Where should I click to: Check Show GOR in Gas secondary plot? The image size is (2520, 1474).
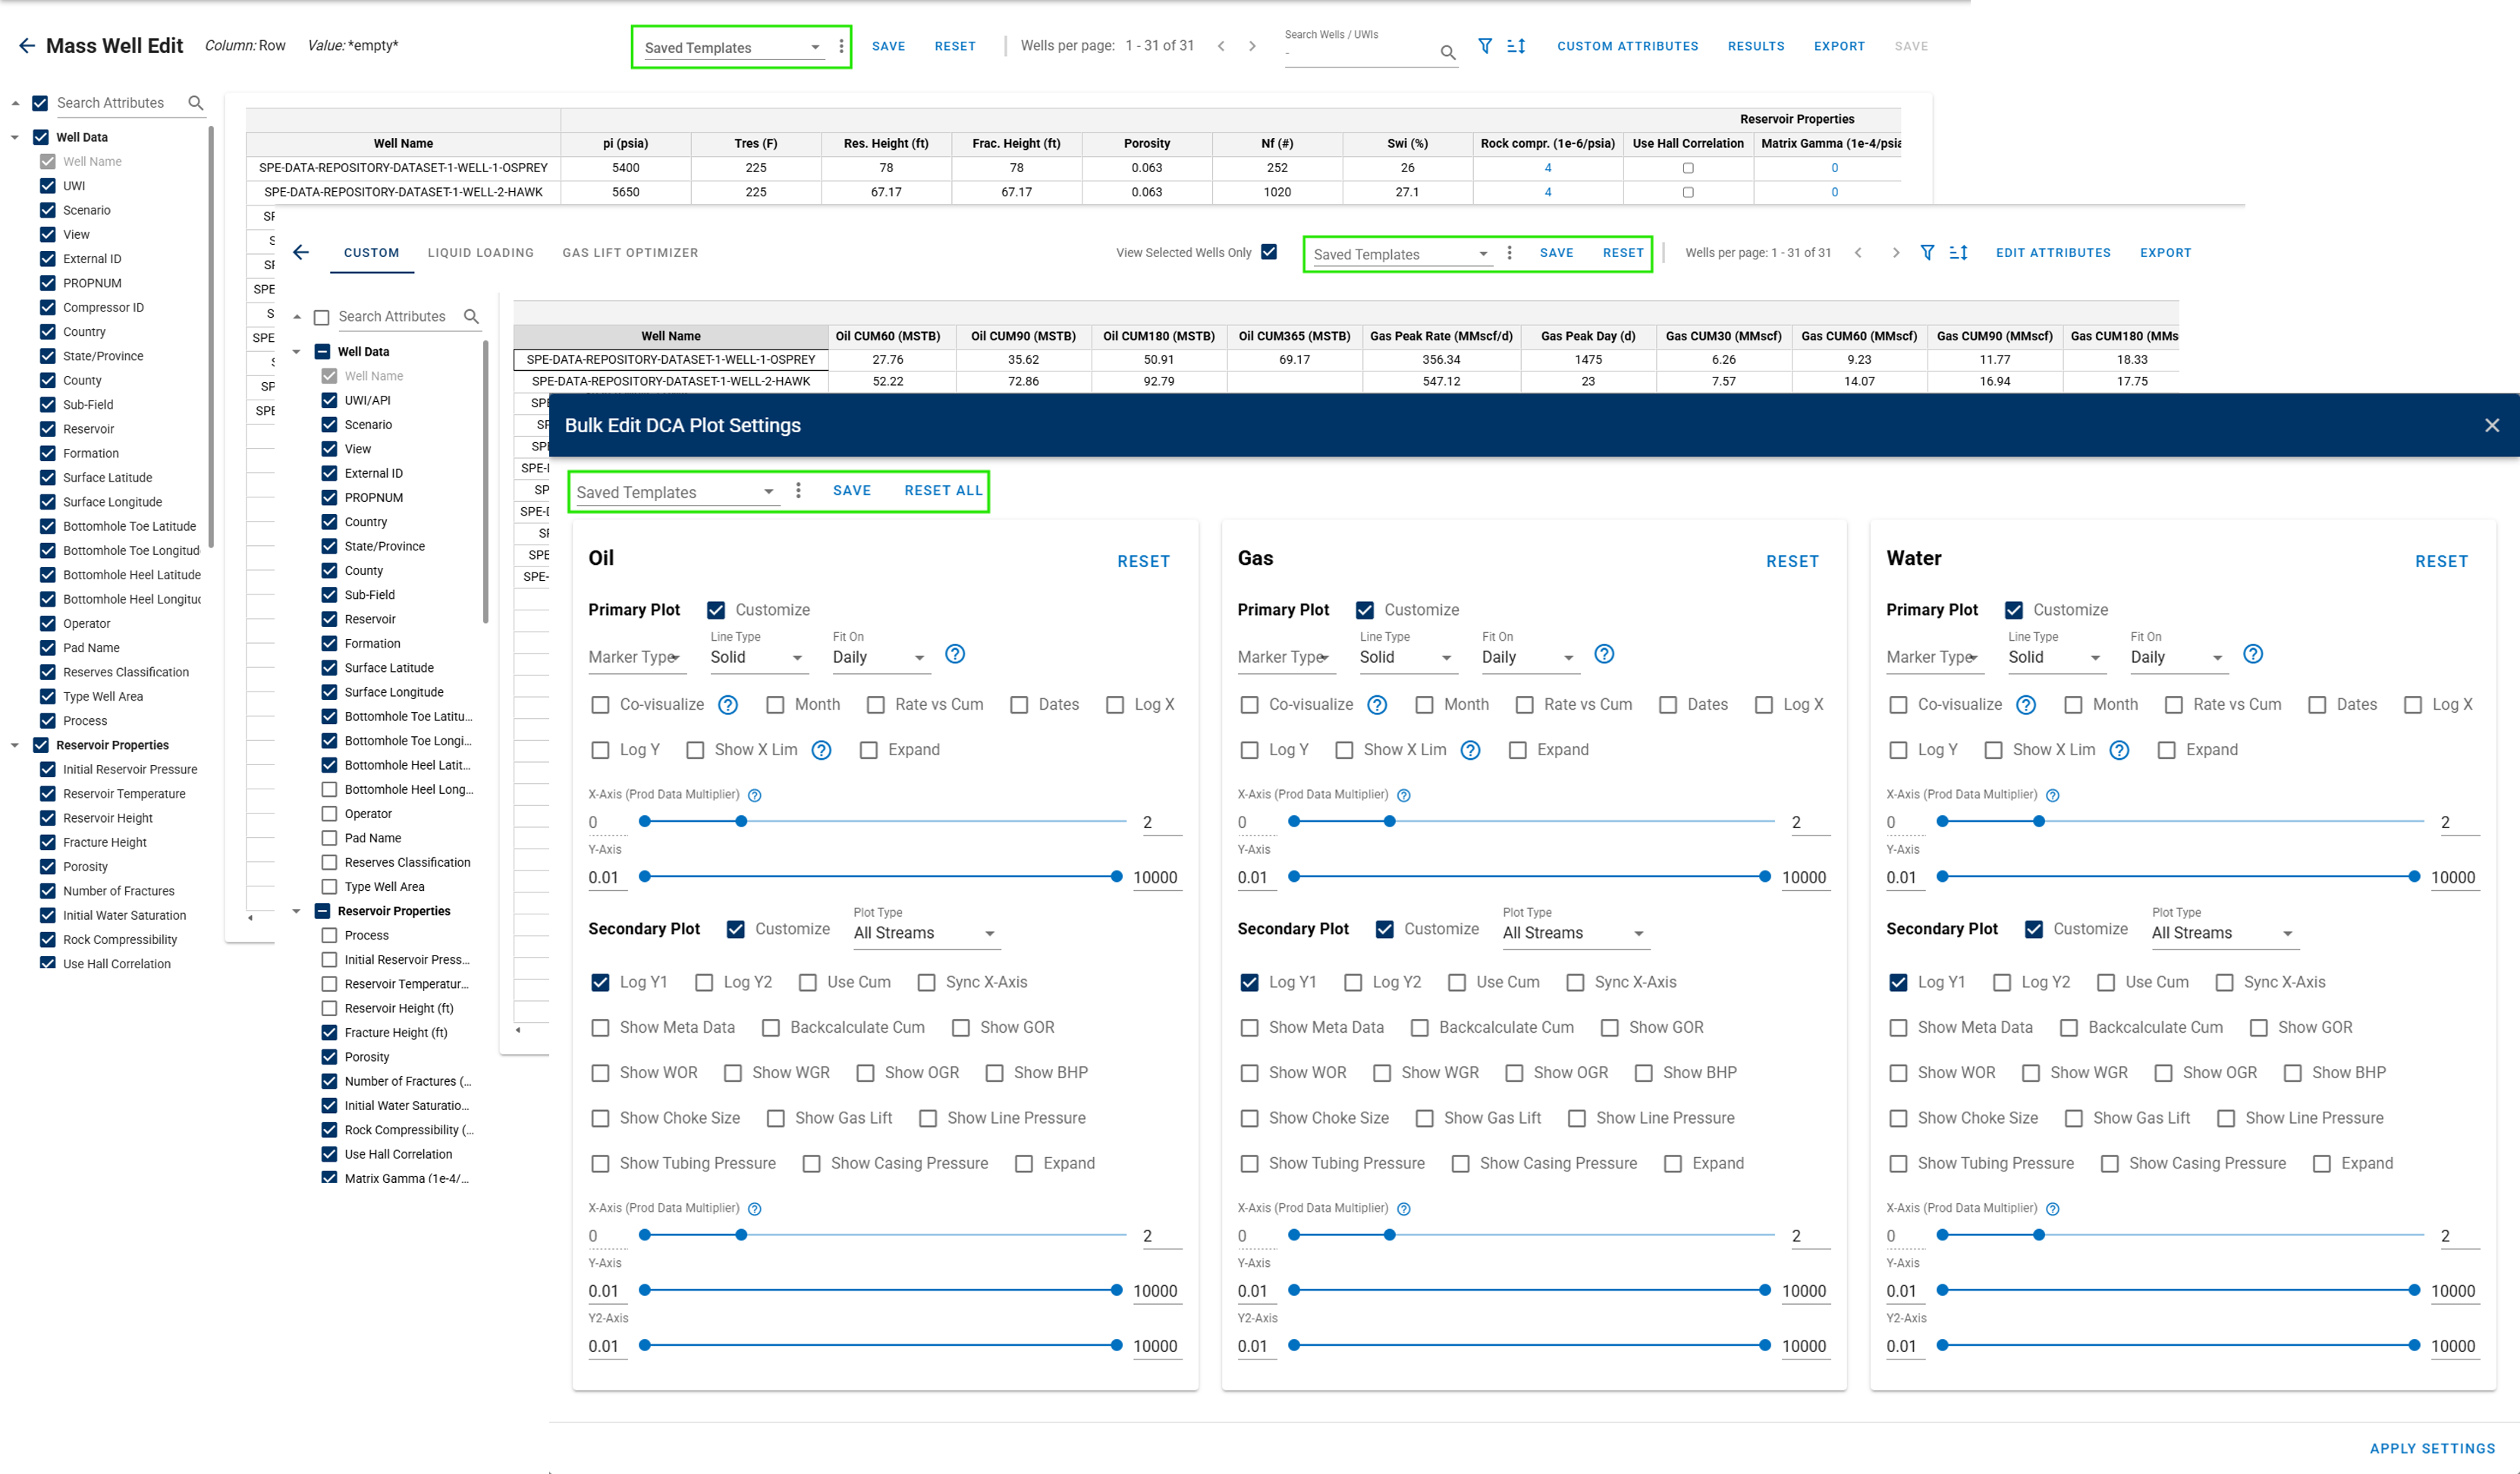pyautogui.click(x=1609, y=1028)
